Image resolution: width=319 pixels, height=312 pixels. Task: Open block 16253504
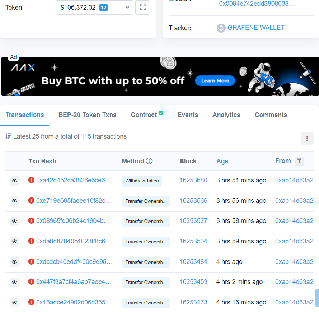[193, 241]
